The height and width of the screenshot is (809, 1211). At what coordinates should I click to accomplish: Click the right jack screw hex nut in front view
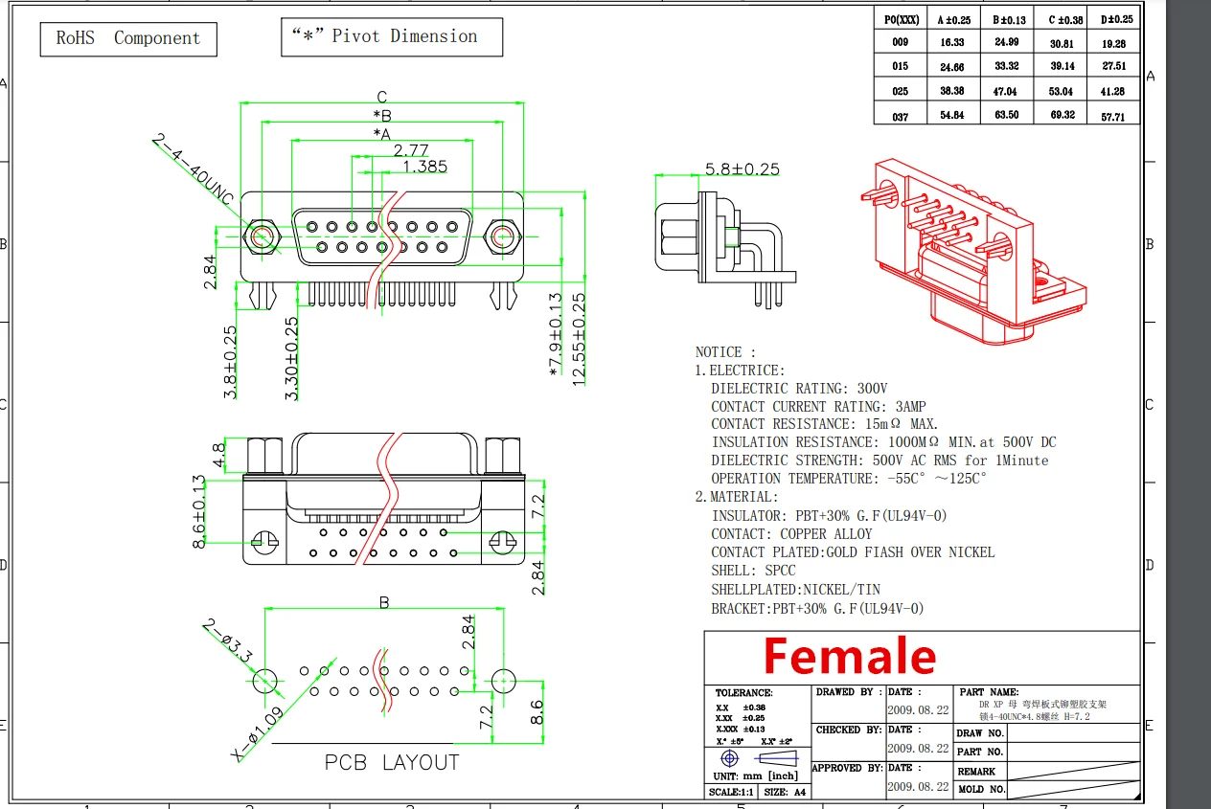(x=500, y=236)
